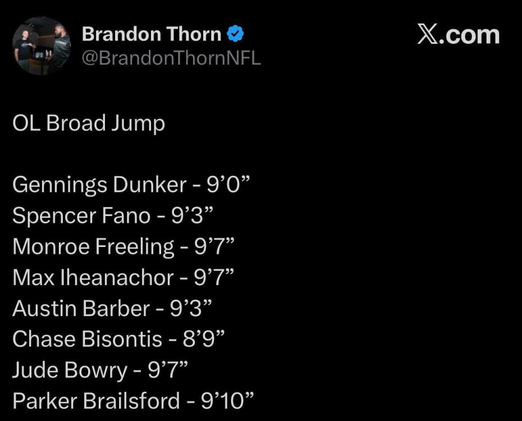
Task: Click Max Iheanachor's 9'7" jump result
Action: click(x=213, y=277)
